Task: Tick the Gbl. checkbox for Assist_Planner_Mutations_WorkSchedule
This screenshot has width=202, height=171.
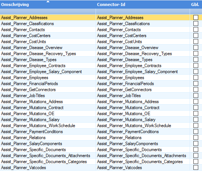Action: (x=196, y=125)
